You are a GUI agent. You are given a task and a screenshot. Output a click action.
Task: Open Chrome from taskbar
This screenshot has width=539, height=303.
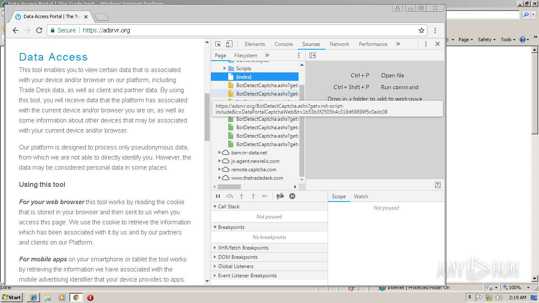pos(76,298)
